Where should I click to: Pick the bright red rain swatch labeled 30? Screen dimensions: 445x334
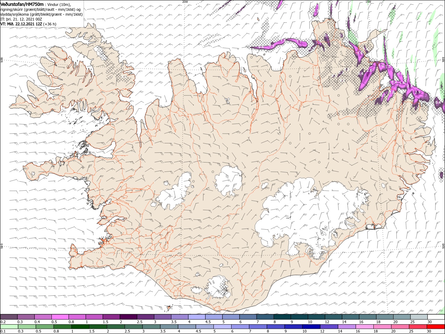click(436, 327)
